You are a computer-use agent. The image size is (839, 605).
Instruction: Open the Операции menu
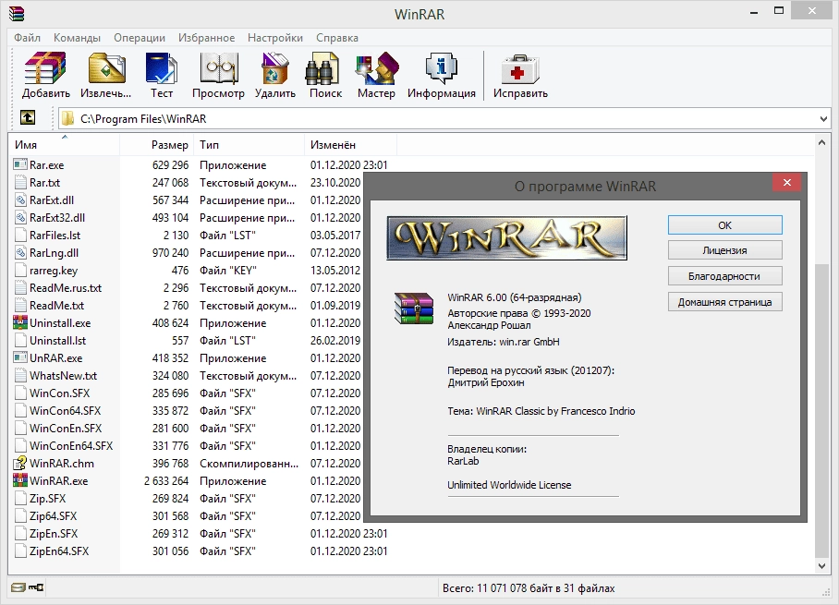pyautogui.click(x=140, y=38)
